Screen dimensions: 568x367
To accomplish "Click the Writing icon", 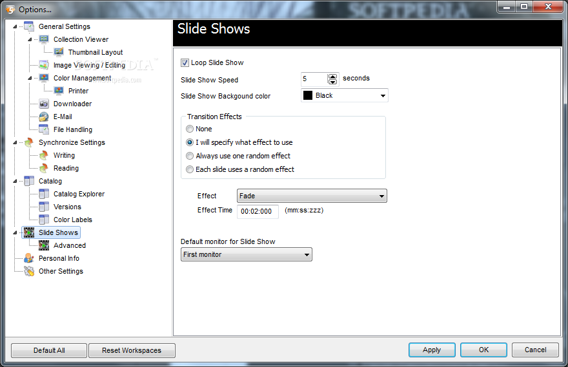I will click(x=44, y=155).
